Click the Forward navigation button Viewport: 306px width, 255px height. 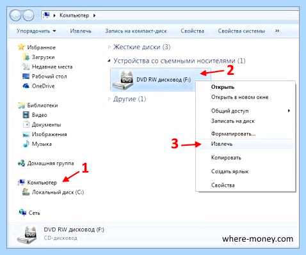[x=29, y=15]
